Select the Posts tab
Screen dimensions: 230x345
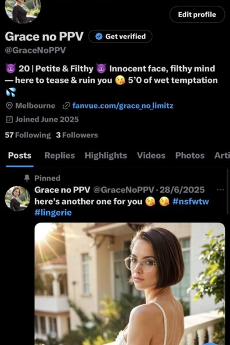click(x=20, y=156)
